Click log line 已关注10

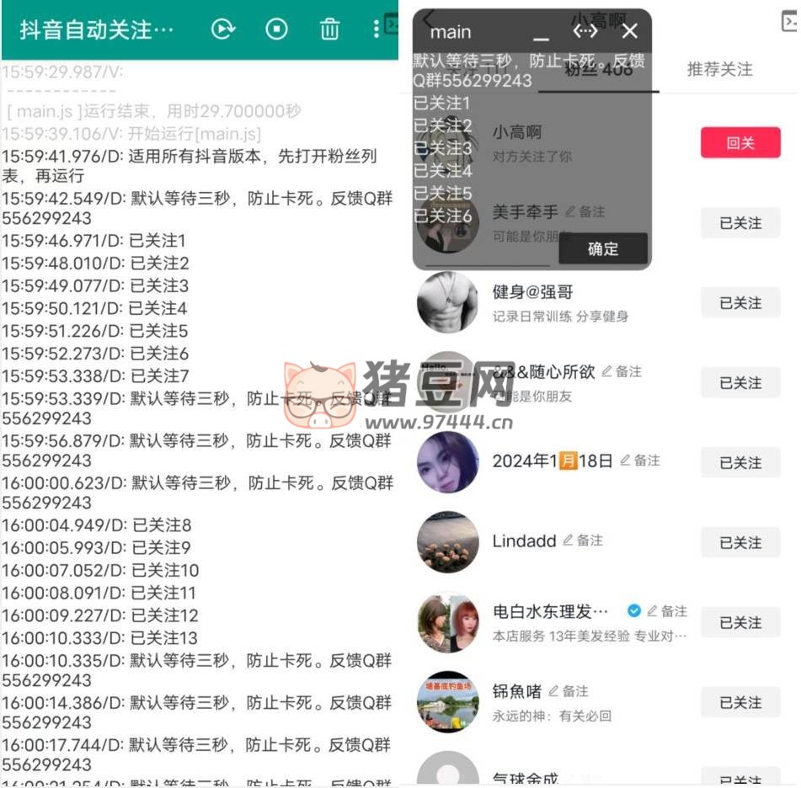pyautogui.click(x=100, y=570)
